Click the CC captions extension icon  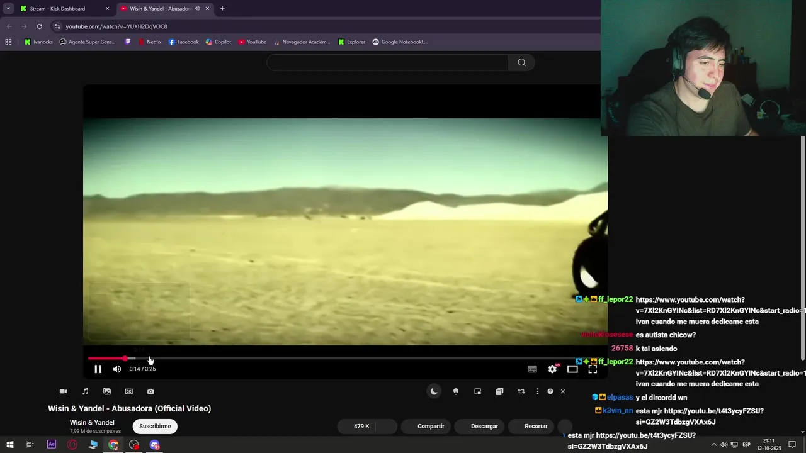click(x=129, y=391)
